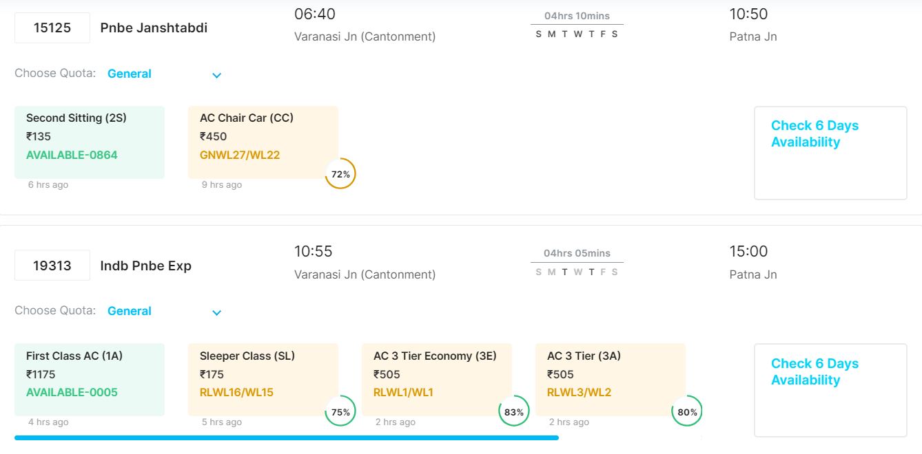Click the 75% confirmation chance icon

[340, 411]
